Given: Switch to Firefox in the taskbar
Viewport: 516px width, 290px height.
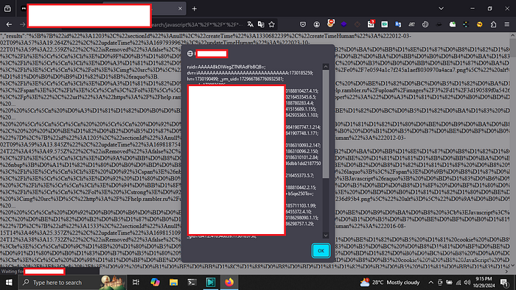Looking at the screenshot, I should (229, 283).
